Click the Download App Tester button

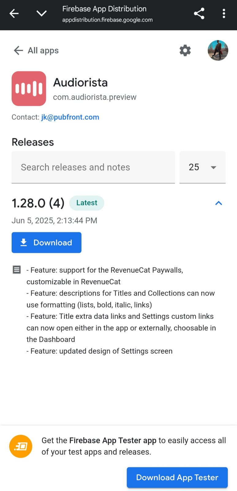pyautogui.click(x=177, y=477)
